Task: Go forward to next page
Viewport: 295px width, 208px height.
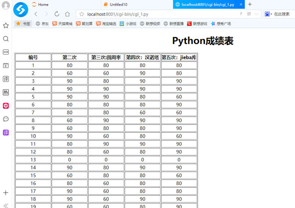Action: click(x=46, y=14)
